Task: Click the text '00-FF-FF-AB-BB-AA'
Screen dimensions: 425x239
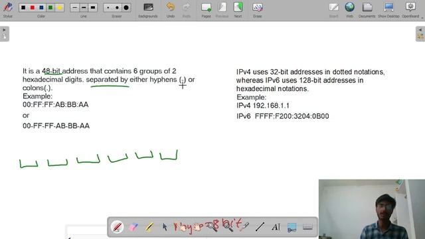Action: (x=56, y=125)
